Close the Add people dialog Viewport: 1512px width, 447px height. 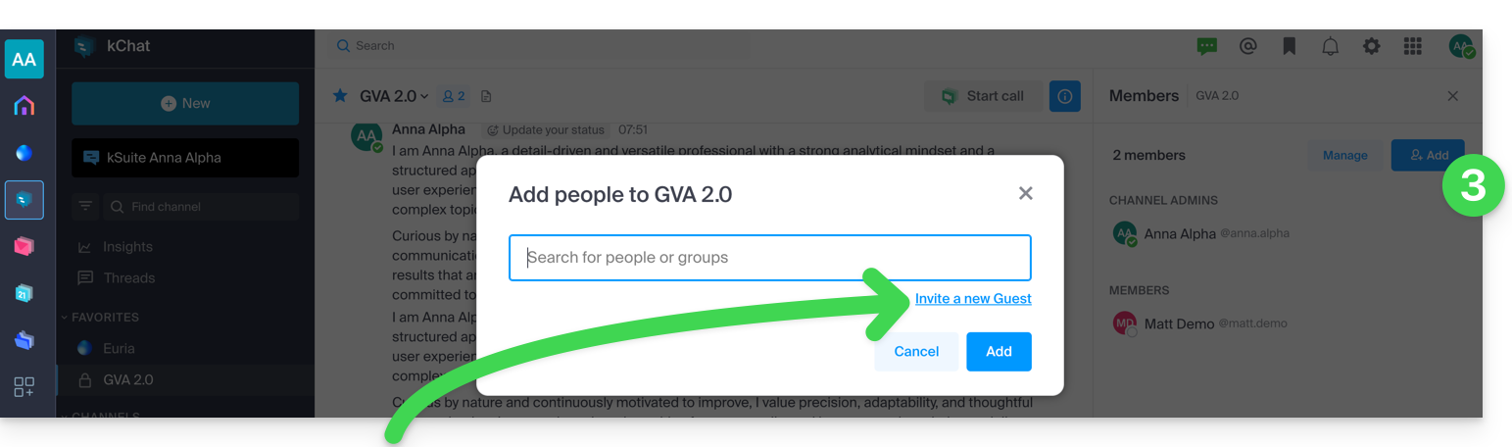[x=1025, y=193]
